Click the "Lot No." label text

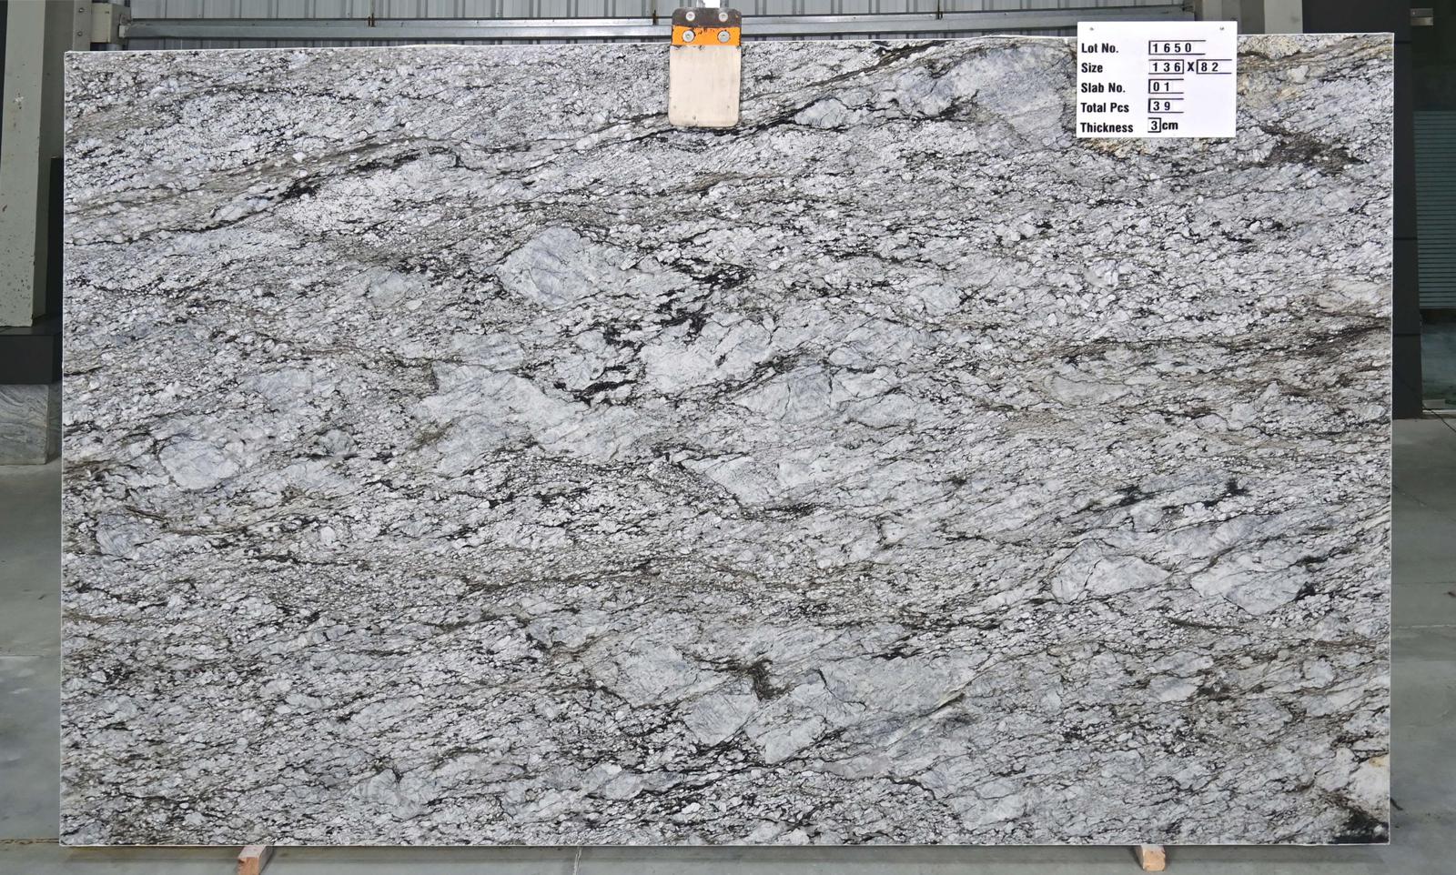(1099, 48)
